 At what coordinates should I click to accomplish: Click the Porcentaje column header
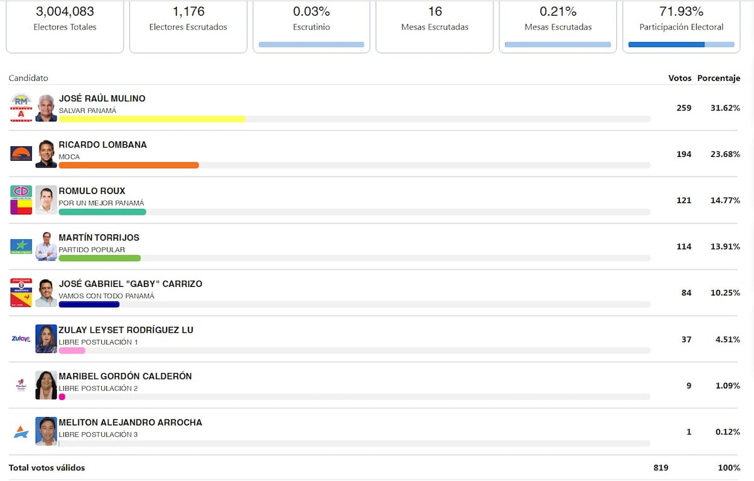pos(718,78)
